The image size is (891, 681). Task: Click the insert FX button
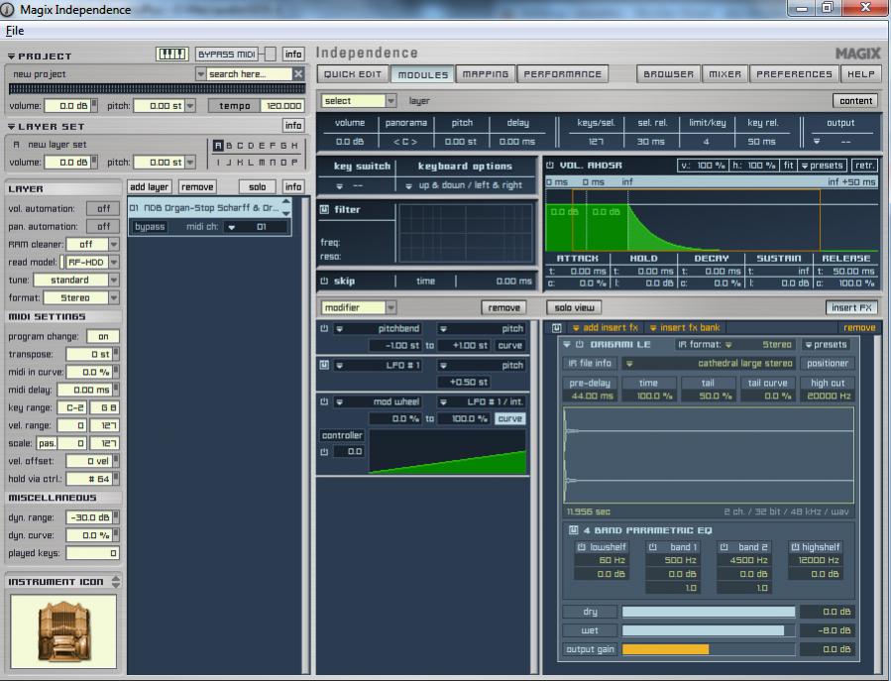tap(851, 307)
